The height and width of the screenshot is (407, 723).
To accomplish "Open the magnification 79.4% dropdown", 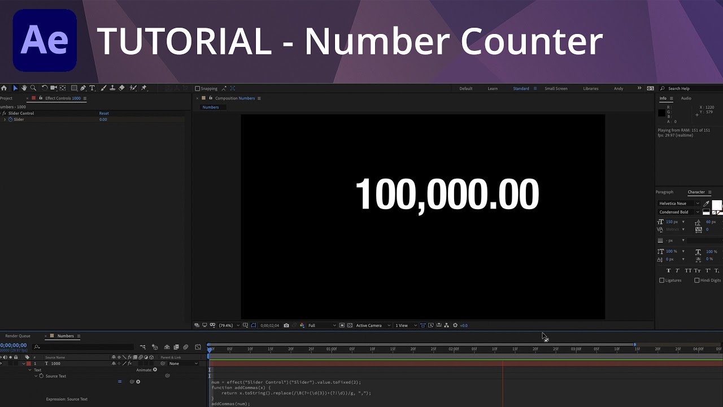I will pos(229,326).
